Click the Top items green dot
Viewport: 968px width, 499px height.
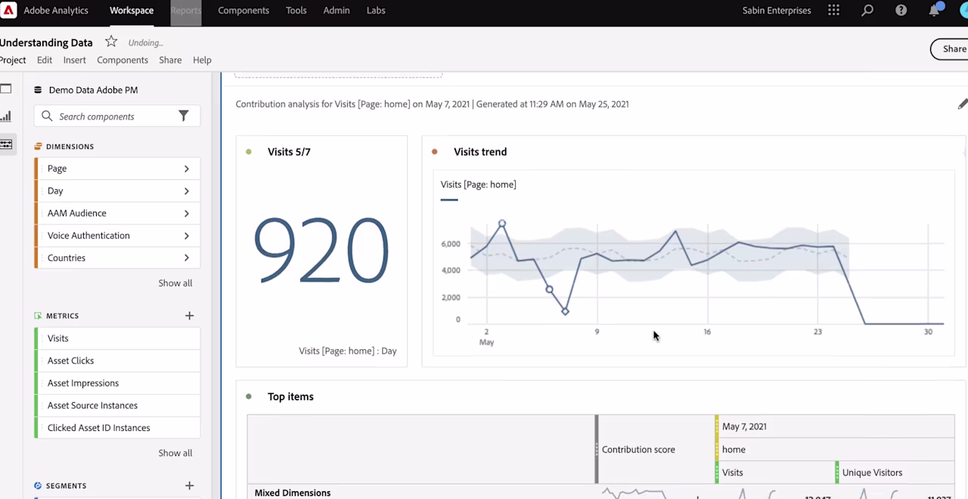click(x=249, y=397)
